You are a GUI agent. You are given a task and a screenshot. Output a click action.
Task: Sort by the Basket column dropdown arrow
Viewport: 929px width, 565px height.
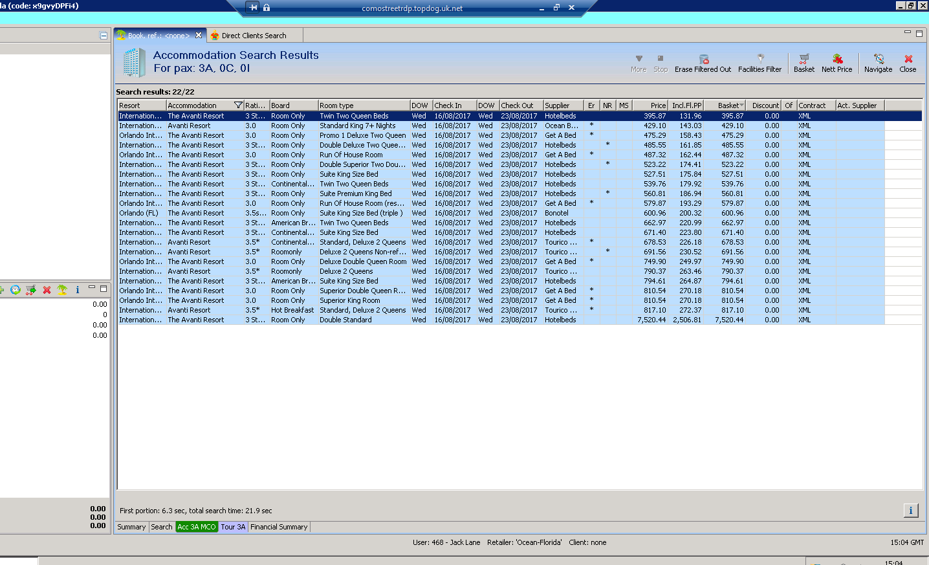click(x=741, y=105)
